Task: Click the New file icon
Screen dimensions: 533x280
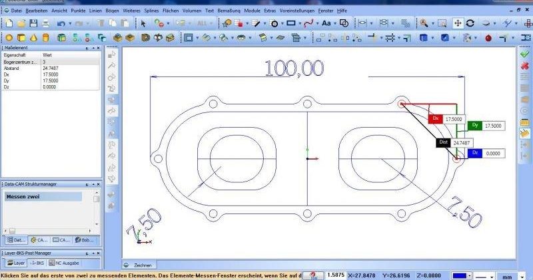Action: (9, 23)
